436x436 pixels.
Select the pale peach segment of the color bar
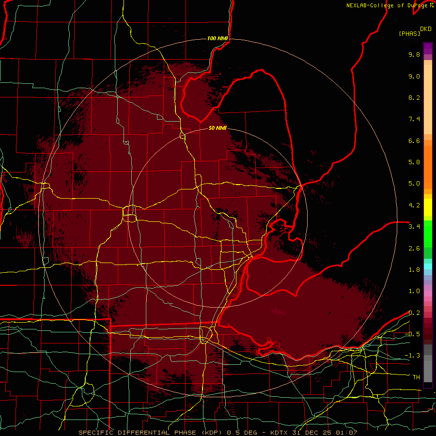tap(428, 99)
